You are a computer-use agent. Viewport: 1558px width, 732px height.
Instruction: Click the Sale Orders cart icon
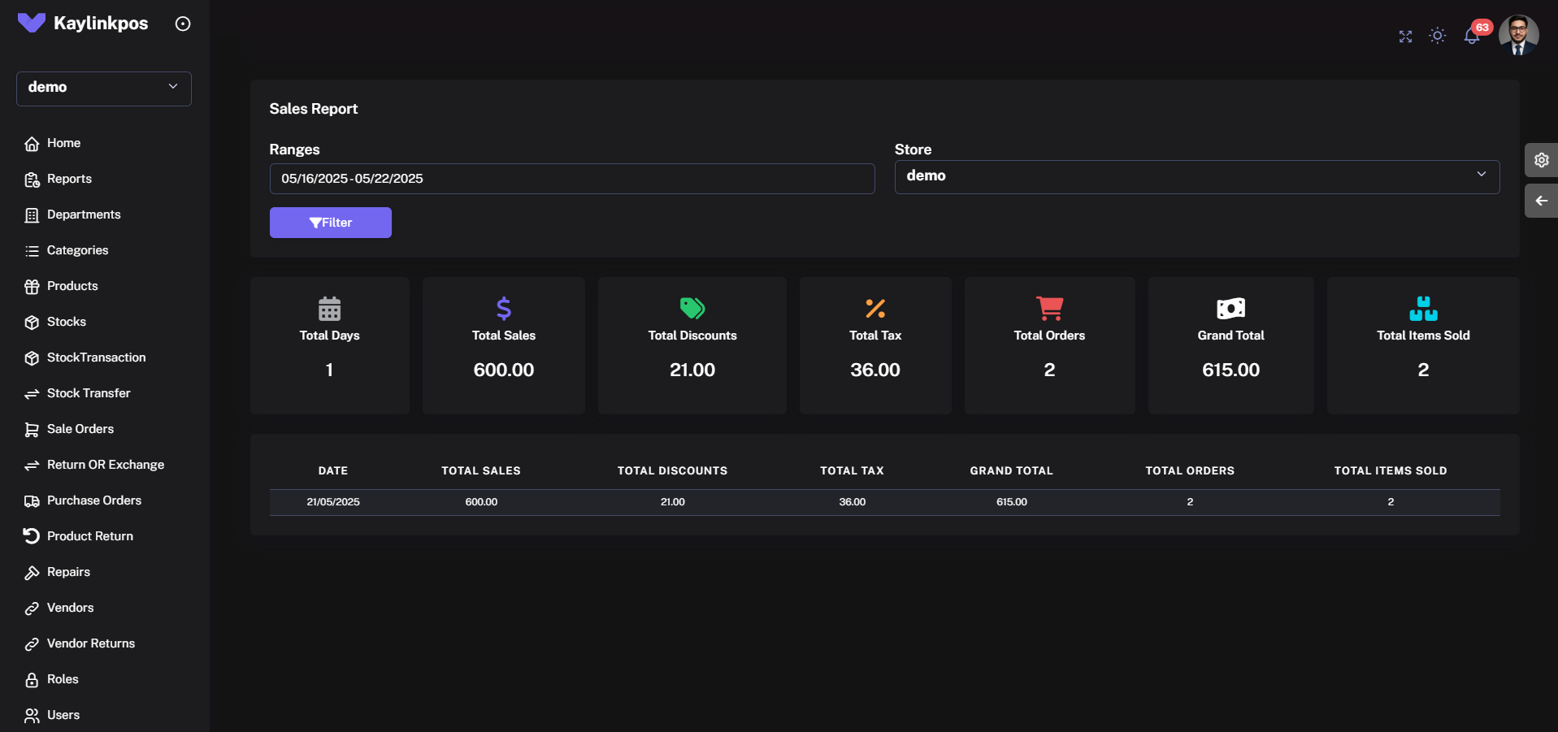pyautogui.click(x=32, y=430)
